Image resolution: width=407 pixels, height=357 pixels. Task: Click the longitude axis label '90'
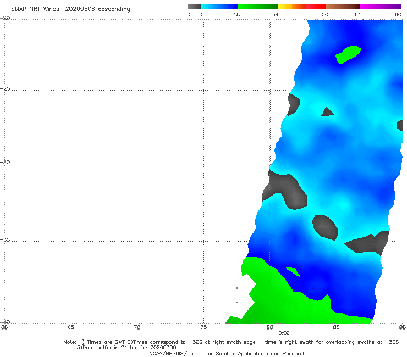pyautogui.click(x=403, y=327)
